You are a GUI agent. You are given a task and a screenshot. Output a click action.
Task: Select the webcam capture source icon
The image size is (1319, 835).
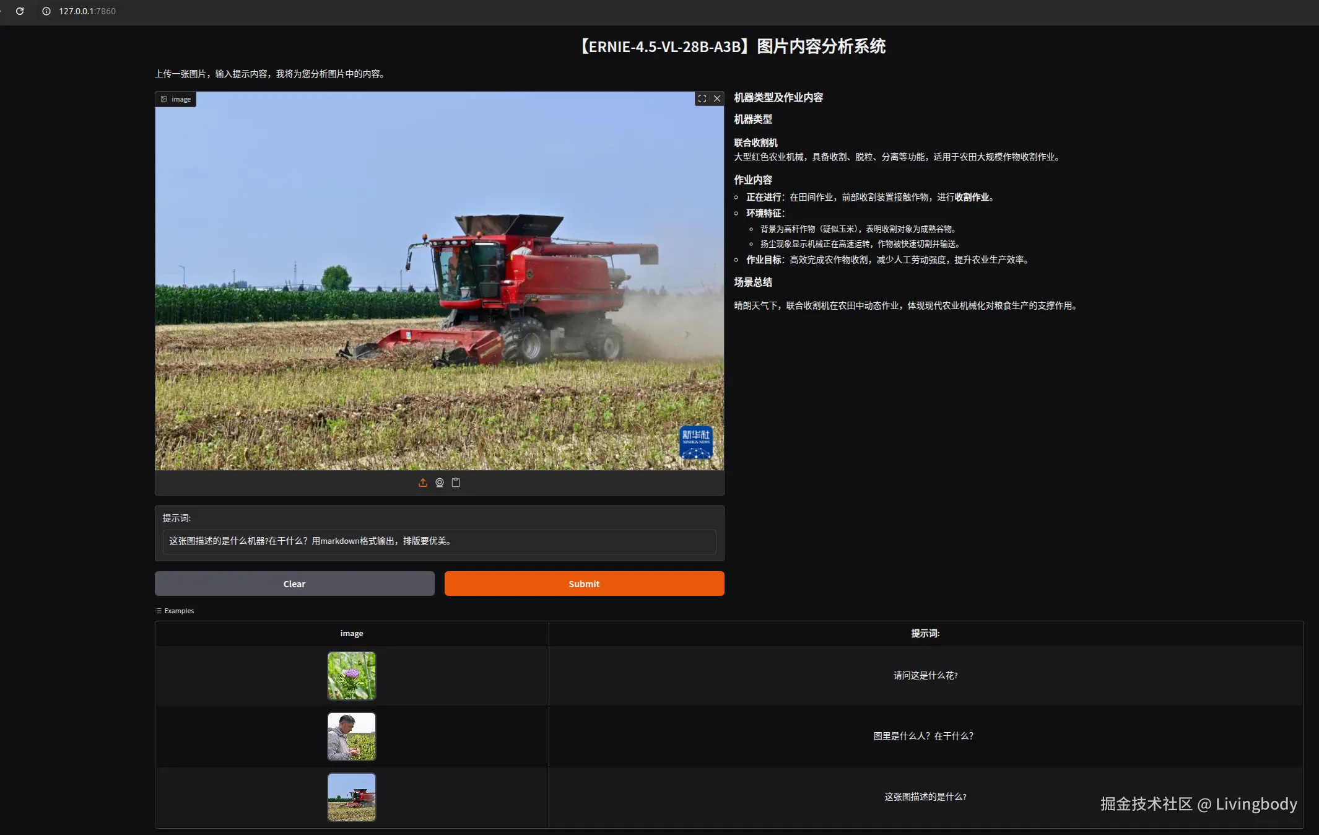[440, 483]
